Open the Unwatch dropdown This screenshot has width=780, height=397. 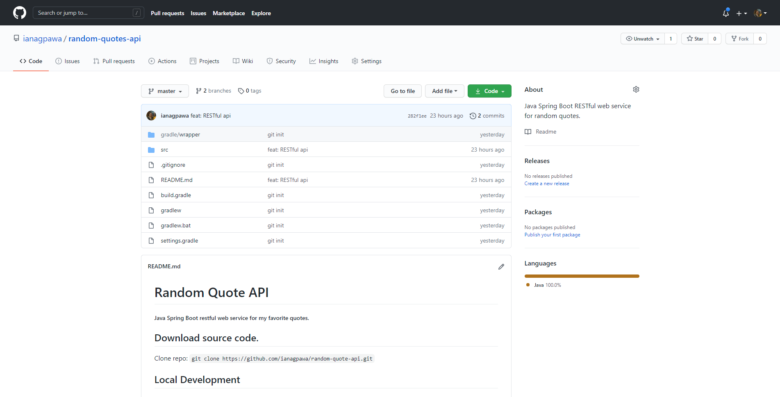coord(642,39)
